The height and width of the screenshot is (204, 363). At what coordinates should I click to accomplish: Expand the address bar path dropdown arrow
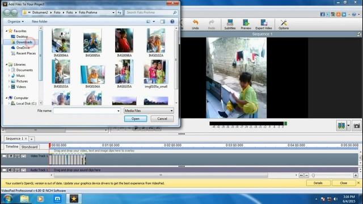[x=113, y=12]
